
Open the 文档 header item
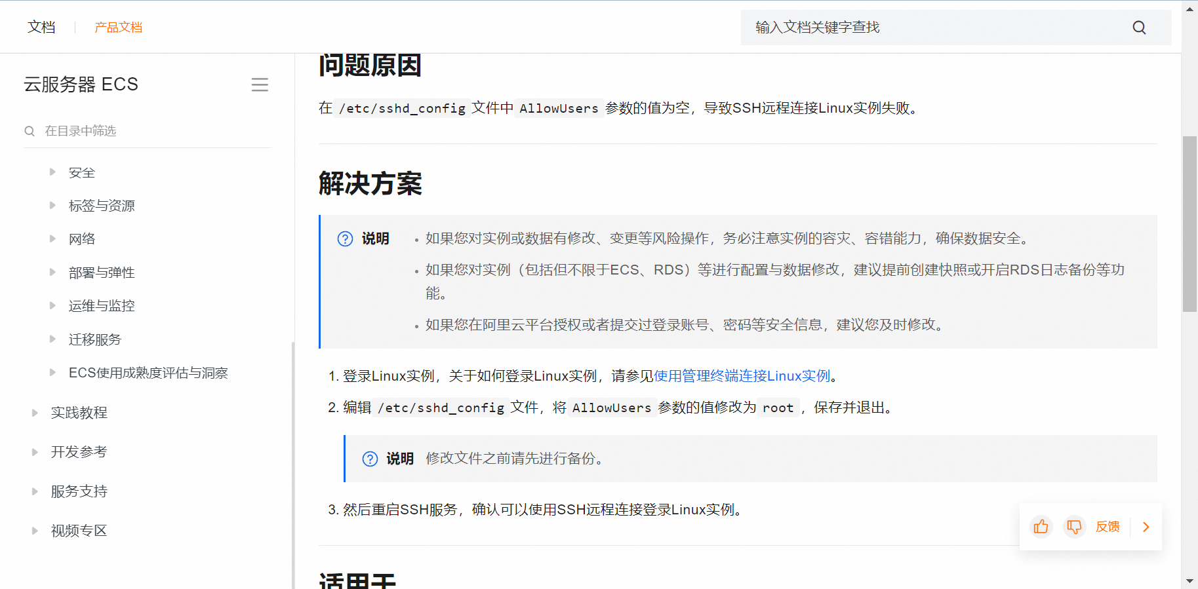41,28
